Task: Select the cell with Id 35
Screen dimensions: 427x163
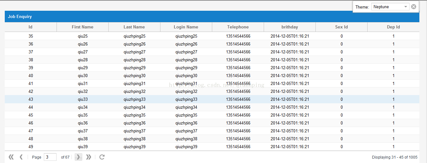Action: pos(30,36)
